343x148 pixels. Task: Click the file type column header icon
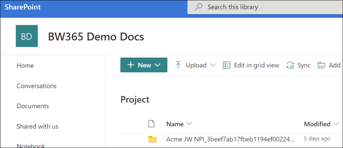151,124
